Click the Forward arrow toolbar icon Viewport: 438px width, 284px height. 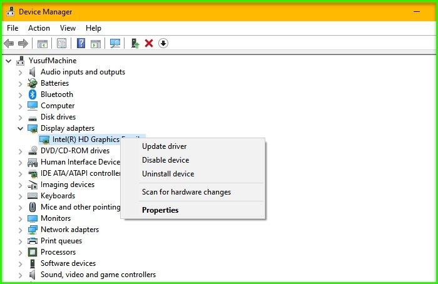pyautogui.click(x=23, y=43)
